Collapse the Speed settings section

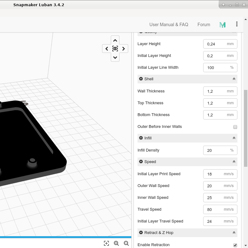click(234, 162)
